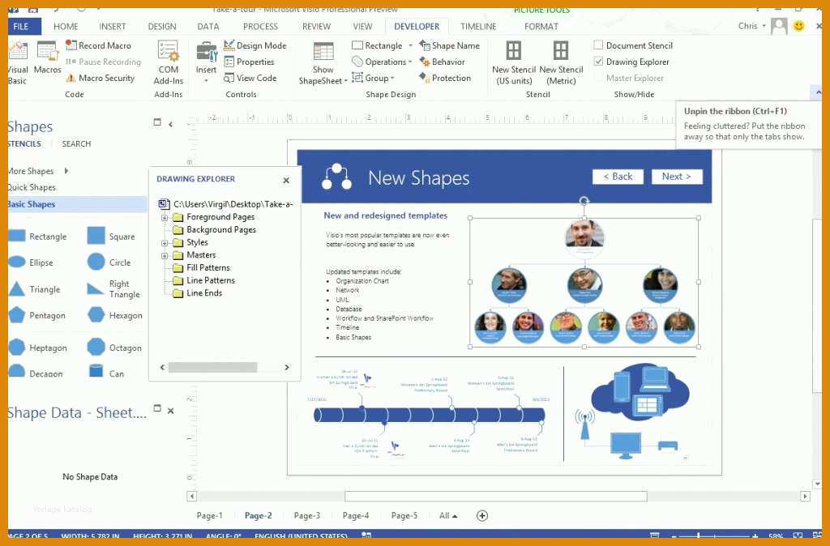Open shape Protection settings
This screenshot has height=546, width=830.
pos(445,78)
